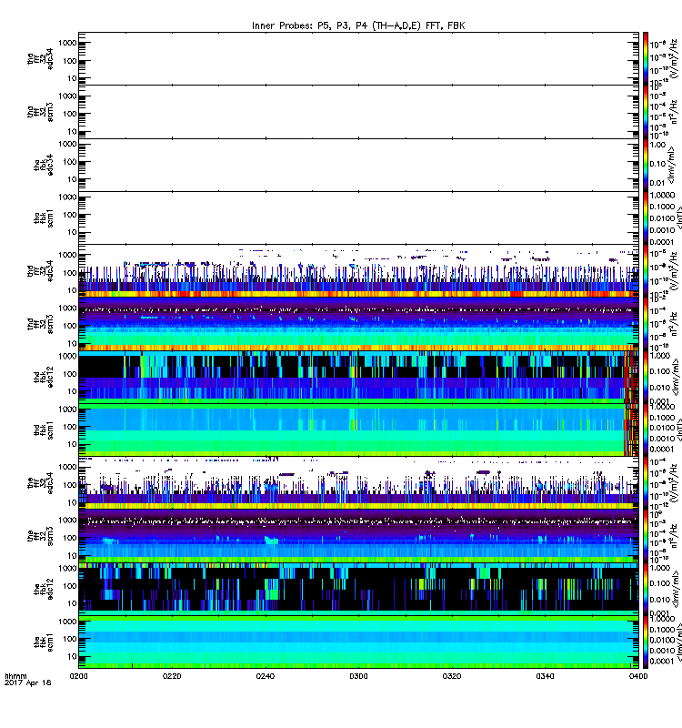682x728 pixels.
Task: Click inside the the fff edc34 spectrogram
Action: [358, 483]
